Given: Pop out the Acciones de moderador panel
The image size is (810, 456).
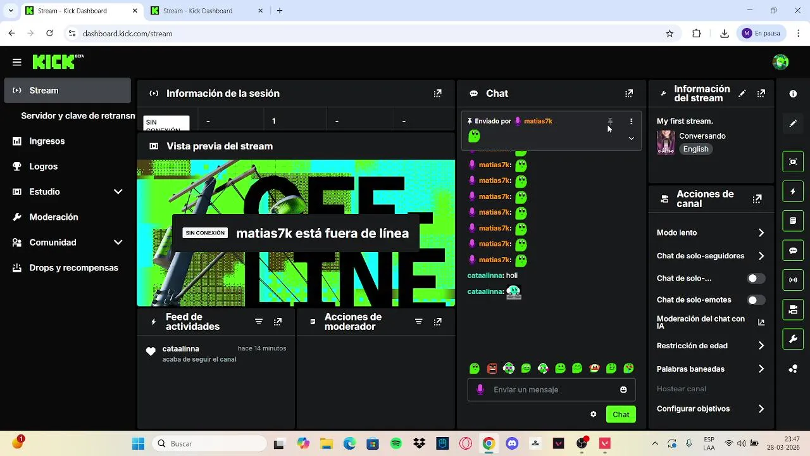Looking at the screenshot, I should (x=437, y=322).
